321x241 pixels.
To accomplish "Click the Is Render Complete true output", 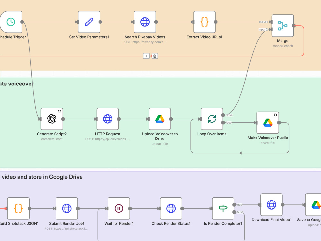I will (234, 205).
